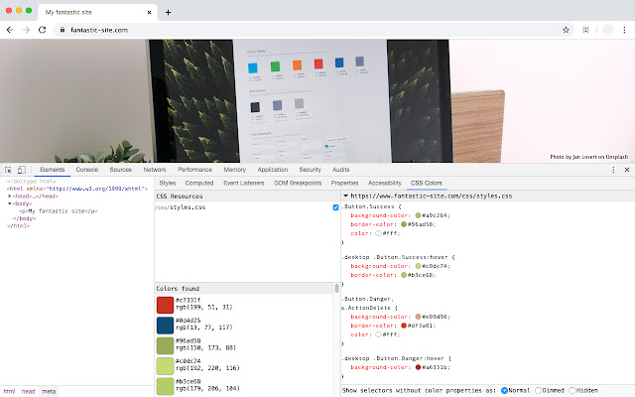Viewport: 635px width, 397px height.
Task: Open the Event Listeners sidebar tab
Action: tap(244, 183)
